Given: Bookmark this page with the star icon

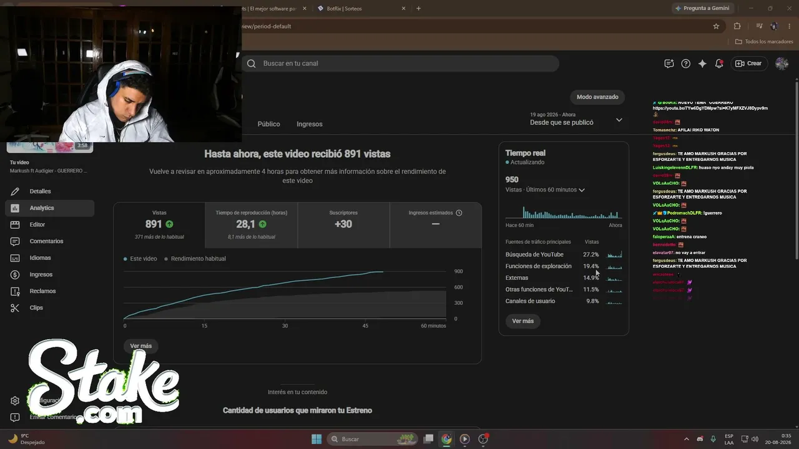Looking at the screenshot, I should (716, 26).
